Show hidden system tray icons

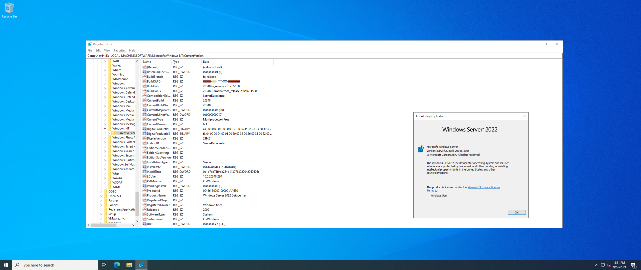tap(596, 265)
